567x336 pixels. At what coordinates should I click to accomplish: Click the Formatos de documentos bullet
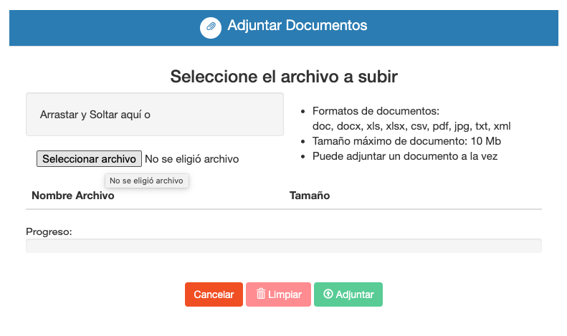pyautogui.click(x=376, y=111)
